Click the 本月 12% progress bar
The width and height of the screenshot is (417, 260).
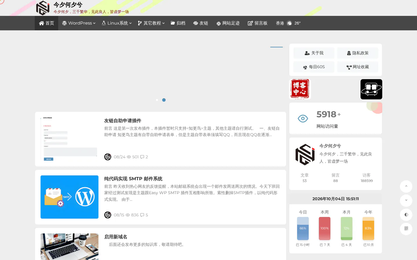(347, 229)
